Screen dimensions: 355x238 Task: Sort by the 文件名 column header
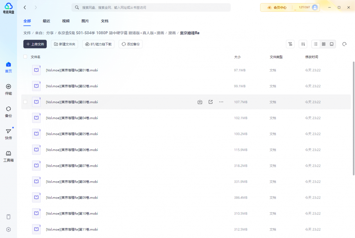36,57
